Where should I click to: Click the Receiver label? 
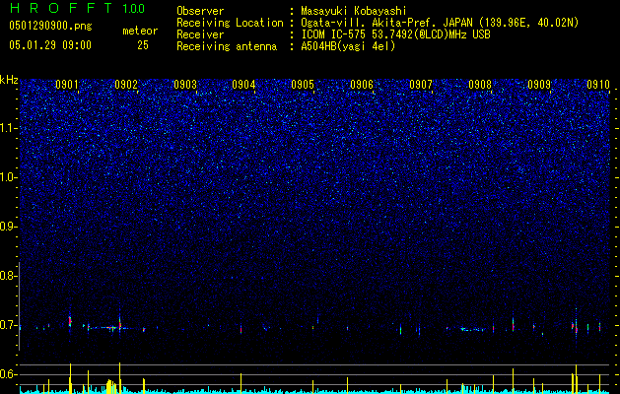(200, 34)
